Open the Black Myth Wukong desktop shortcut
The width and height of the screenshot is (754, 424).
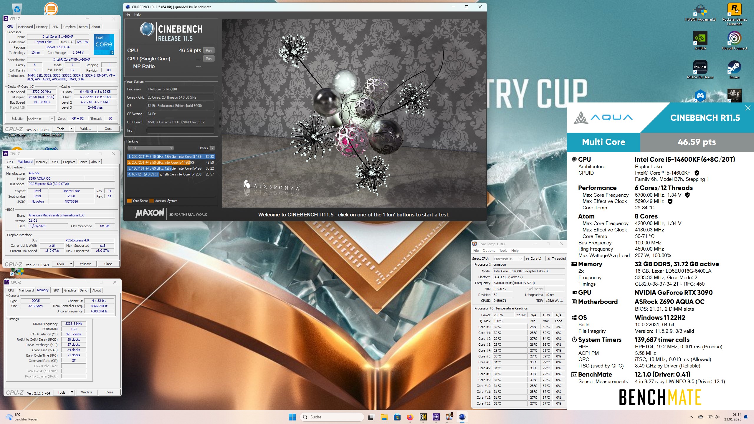click(x=734, y=96)
